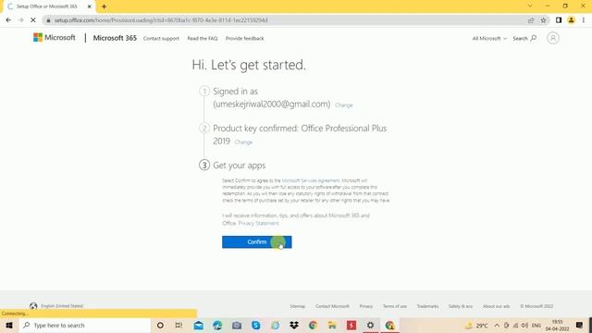Screen dimensions: 592x333
Task: Open Settings gear on taskbar
Action: tap(370, 325)
